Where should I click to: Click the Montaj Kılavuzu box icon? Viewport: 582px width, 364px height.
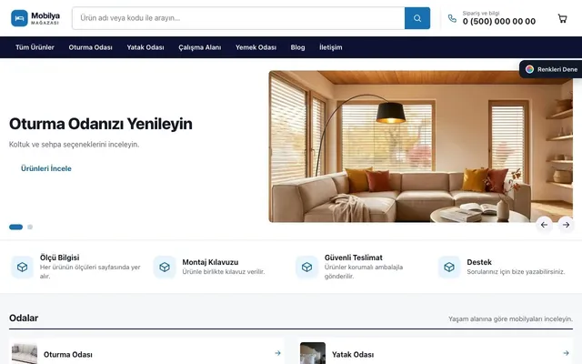tap(165, 267)
